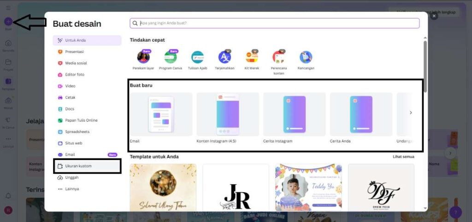Select Spreadsheets category
The width and height of the screenshot is (472, 222).
(87, 132)
